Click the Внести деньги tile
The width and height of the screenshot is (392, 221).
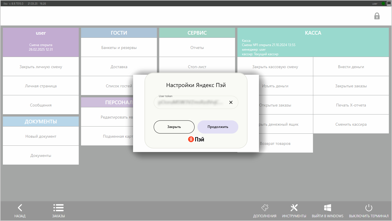[x=351, y=67]
